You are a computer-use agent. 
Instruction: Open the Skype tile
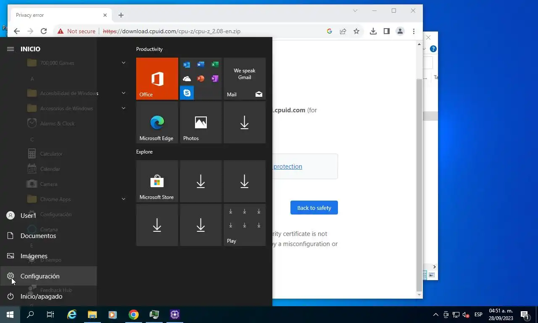coord(187,93)
